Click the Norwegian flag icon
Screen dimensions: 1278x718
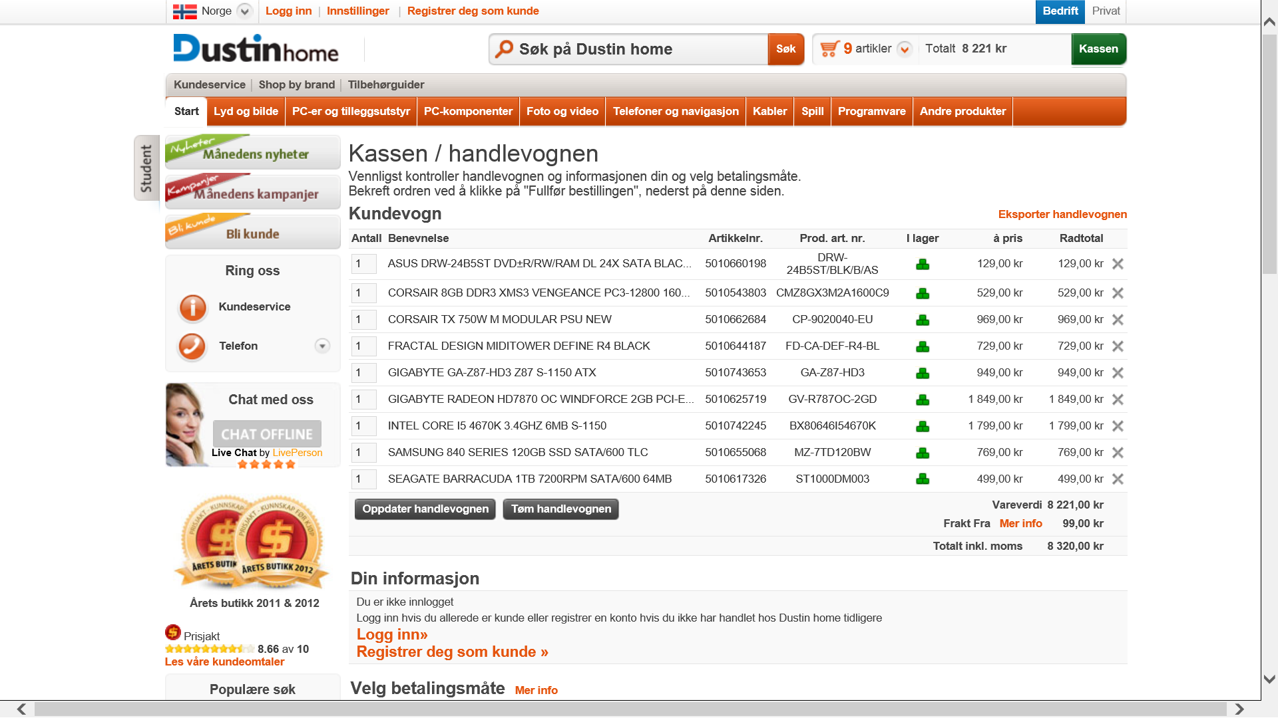pyautogui.click(x=184, y=11)
